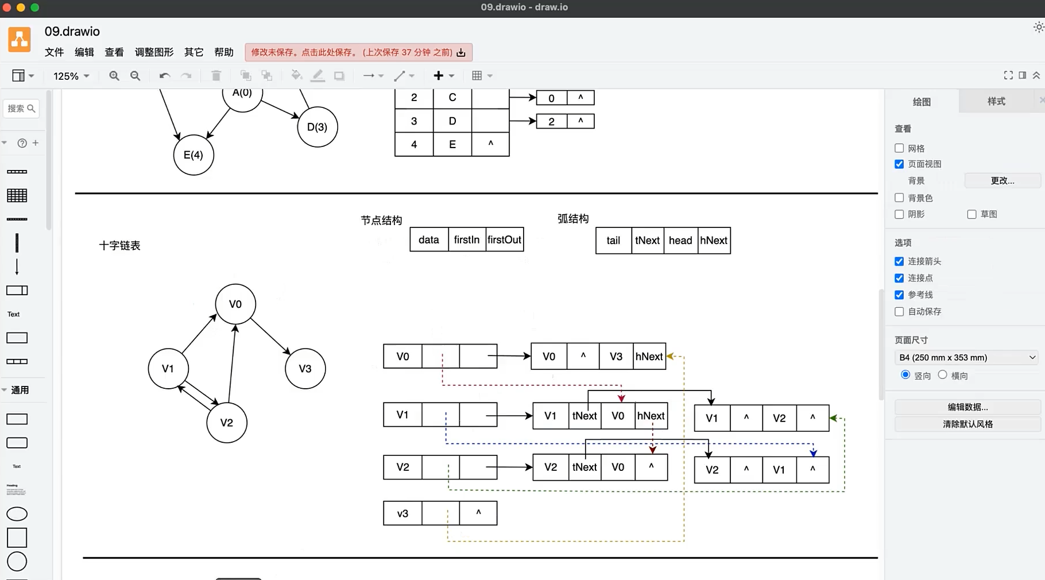This screenshot has height=580, width=1045.
Task: Click the line color pencil icon
Action: [318, 76]
